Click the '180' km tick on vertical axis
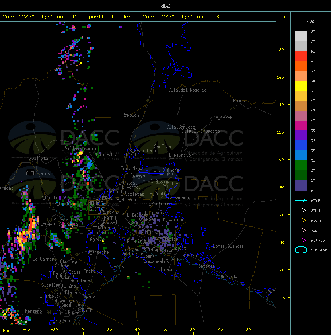Image resolution: width=331 pixels, height=335 pixels. [x=280, y=50]
